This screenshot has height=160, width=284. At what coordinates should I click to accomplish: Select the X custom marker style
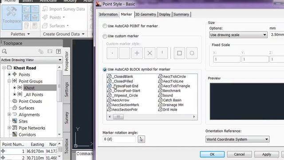tap(150, 53)
